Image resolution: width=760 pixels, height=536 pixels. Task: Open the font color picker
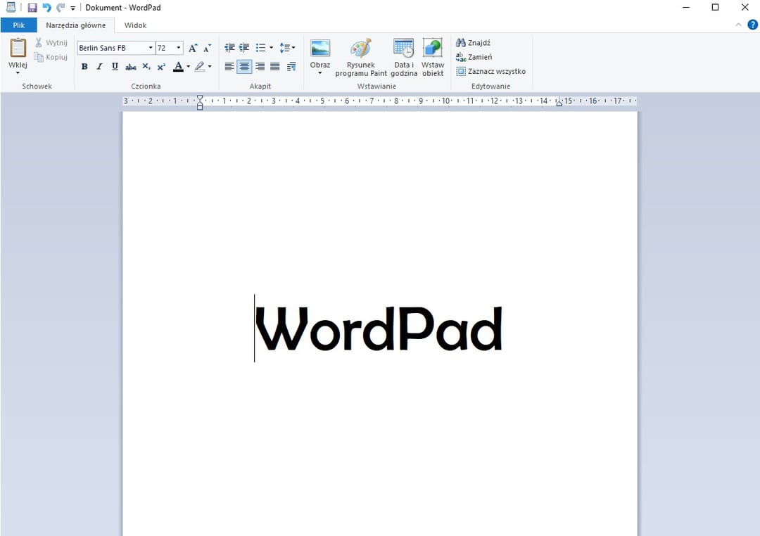[x=187, y=67]
